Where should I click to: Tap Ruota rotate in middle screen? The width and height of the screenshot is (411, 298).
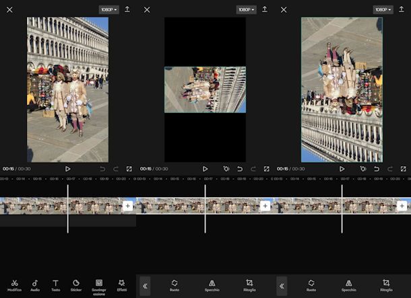coord(175,285)
